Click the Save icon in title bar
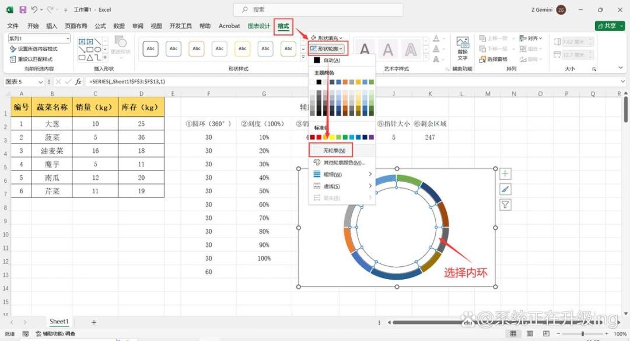This screenshot has width=630, height=341. tap(23, 10)
